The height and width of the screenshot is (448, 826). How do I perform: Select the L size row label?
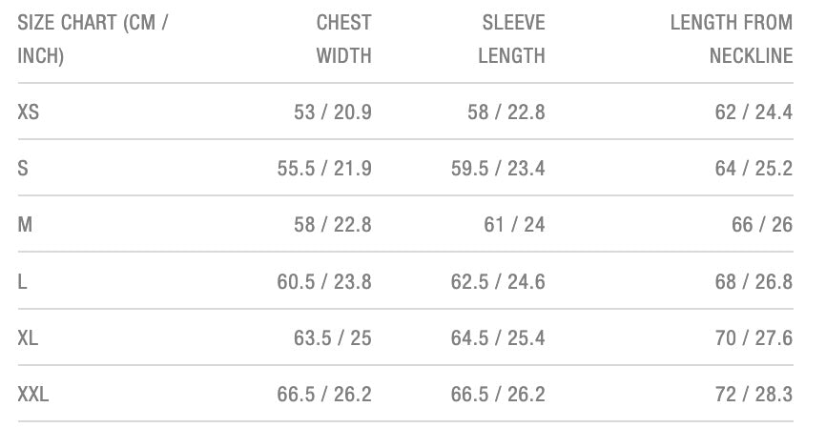(22, 281)
